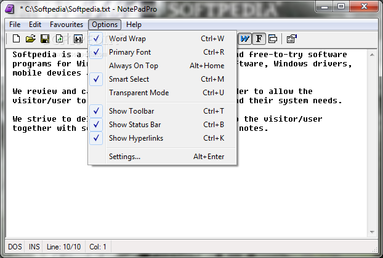Viewport: 383px width, 258px height.
Task: Click the scrollbar down arrow
Action: click(x=373, y=232)
